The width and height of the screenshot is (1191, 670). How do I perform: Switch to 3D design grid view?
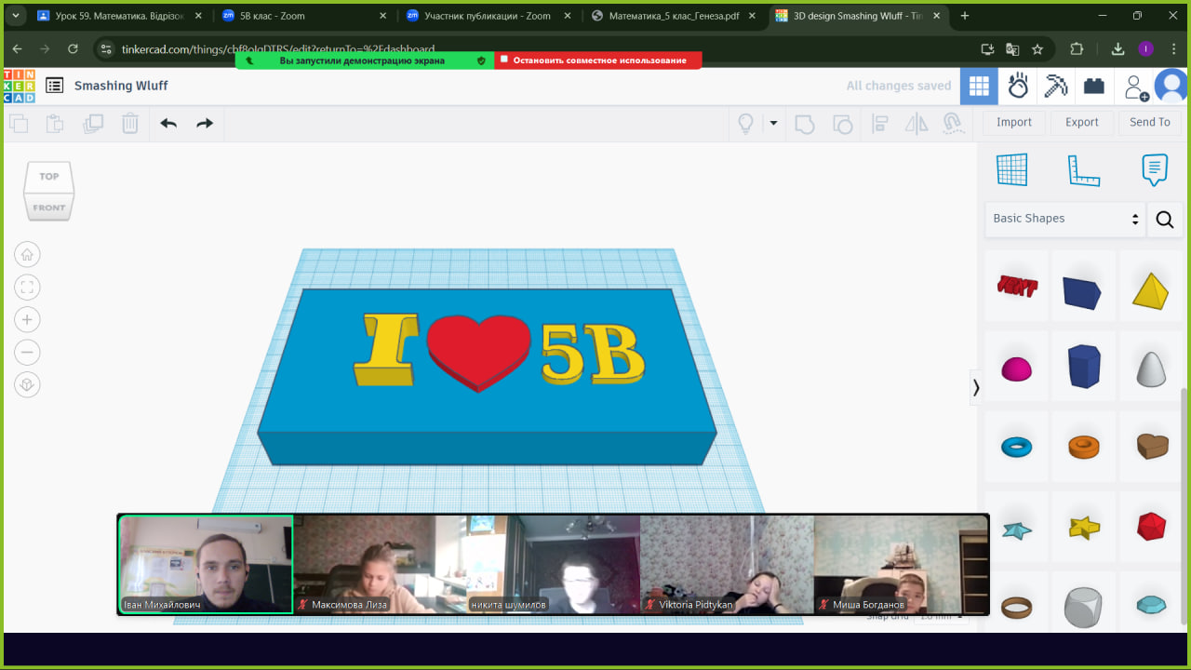point(979,86)
